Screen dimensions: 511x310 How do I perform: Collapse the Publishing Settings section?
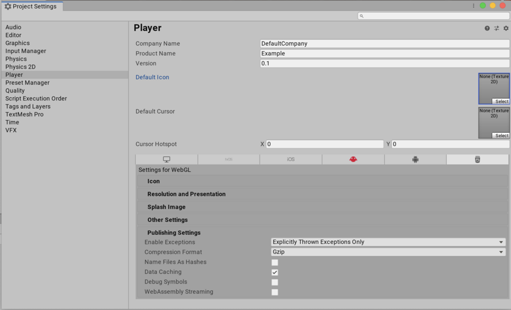(322, 232)
